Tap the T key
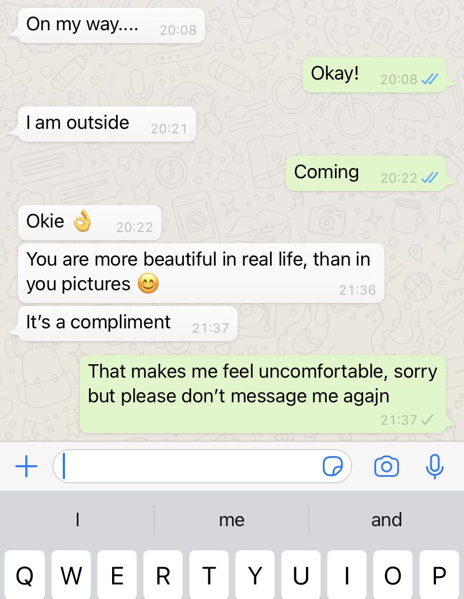This screenshot has width=464, height=599. [209, 574]
